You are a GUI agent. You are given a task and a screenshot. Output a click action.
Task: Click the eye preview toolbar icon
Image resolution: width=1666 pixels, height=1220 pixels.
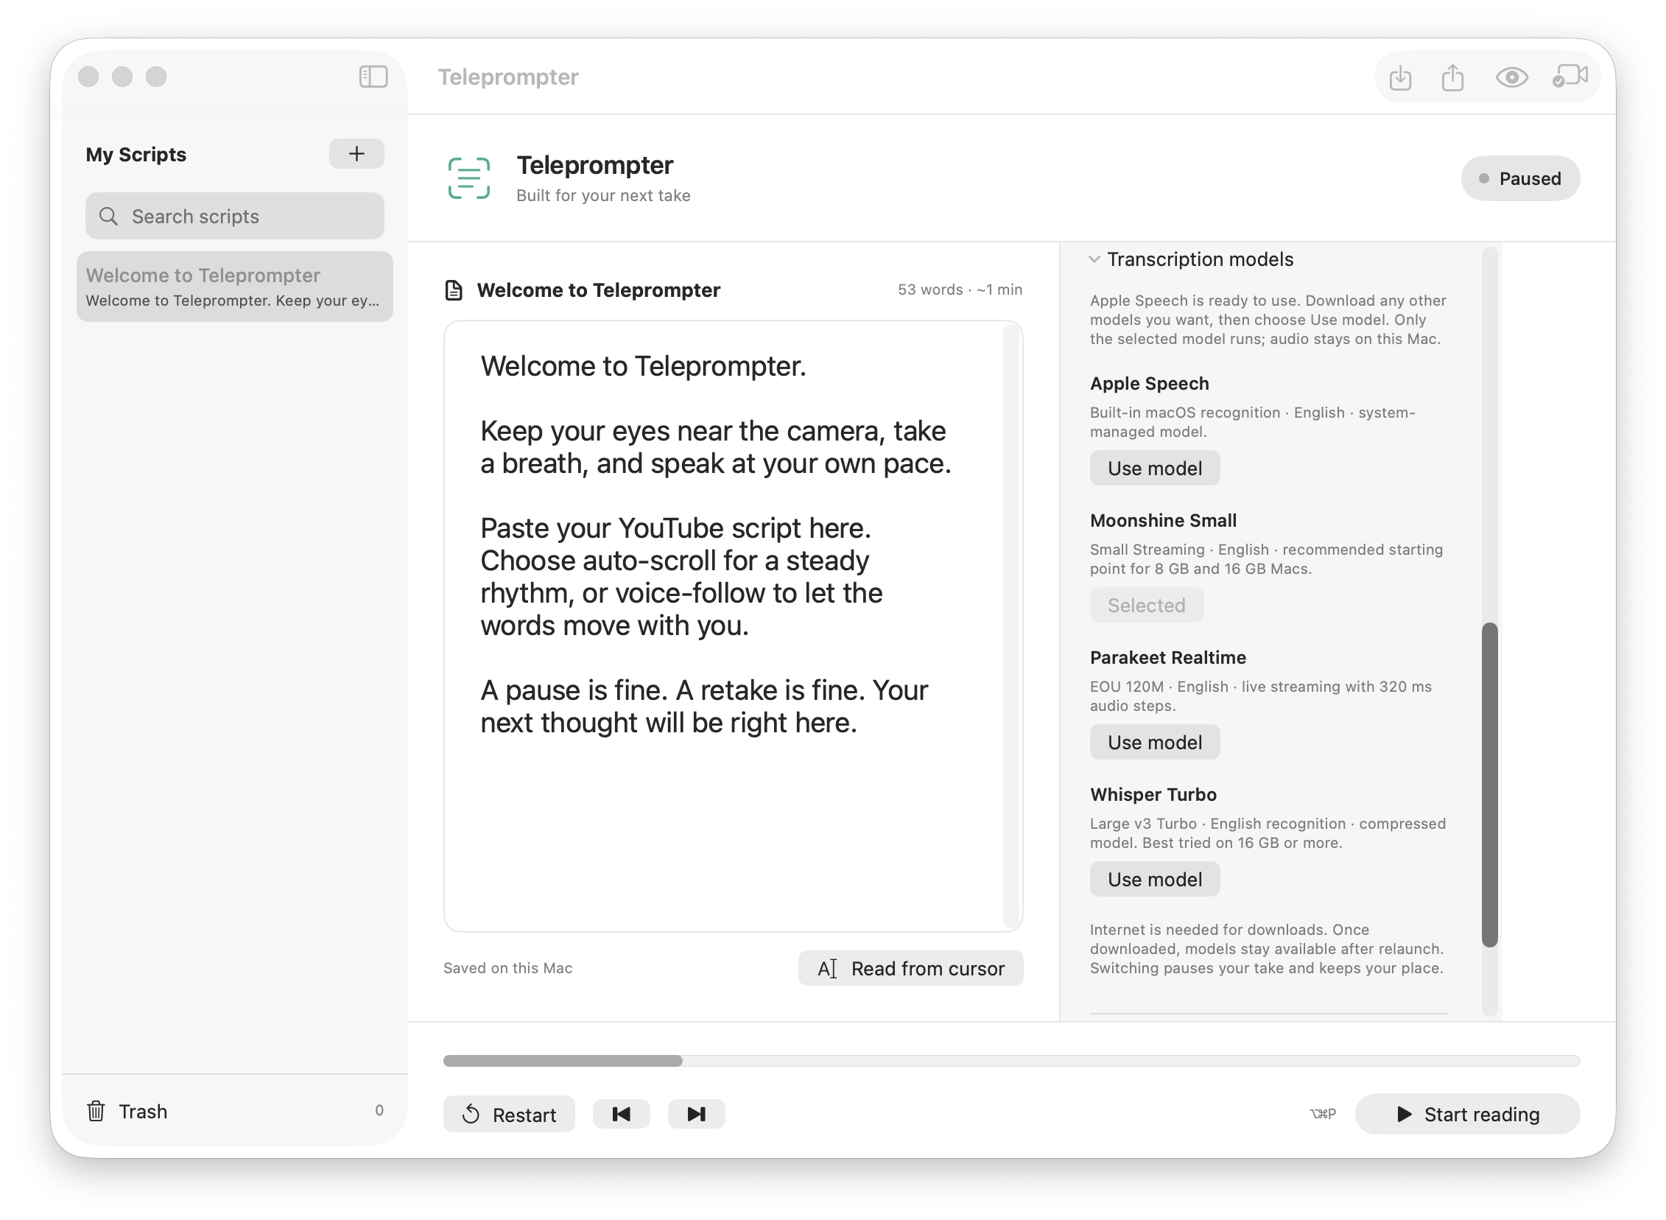click(x=1511, y=77)
